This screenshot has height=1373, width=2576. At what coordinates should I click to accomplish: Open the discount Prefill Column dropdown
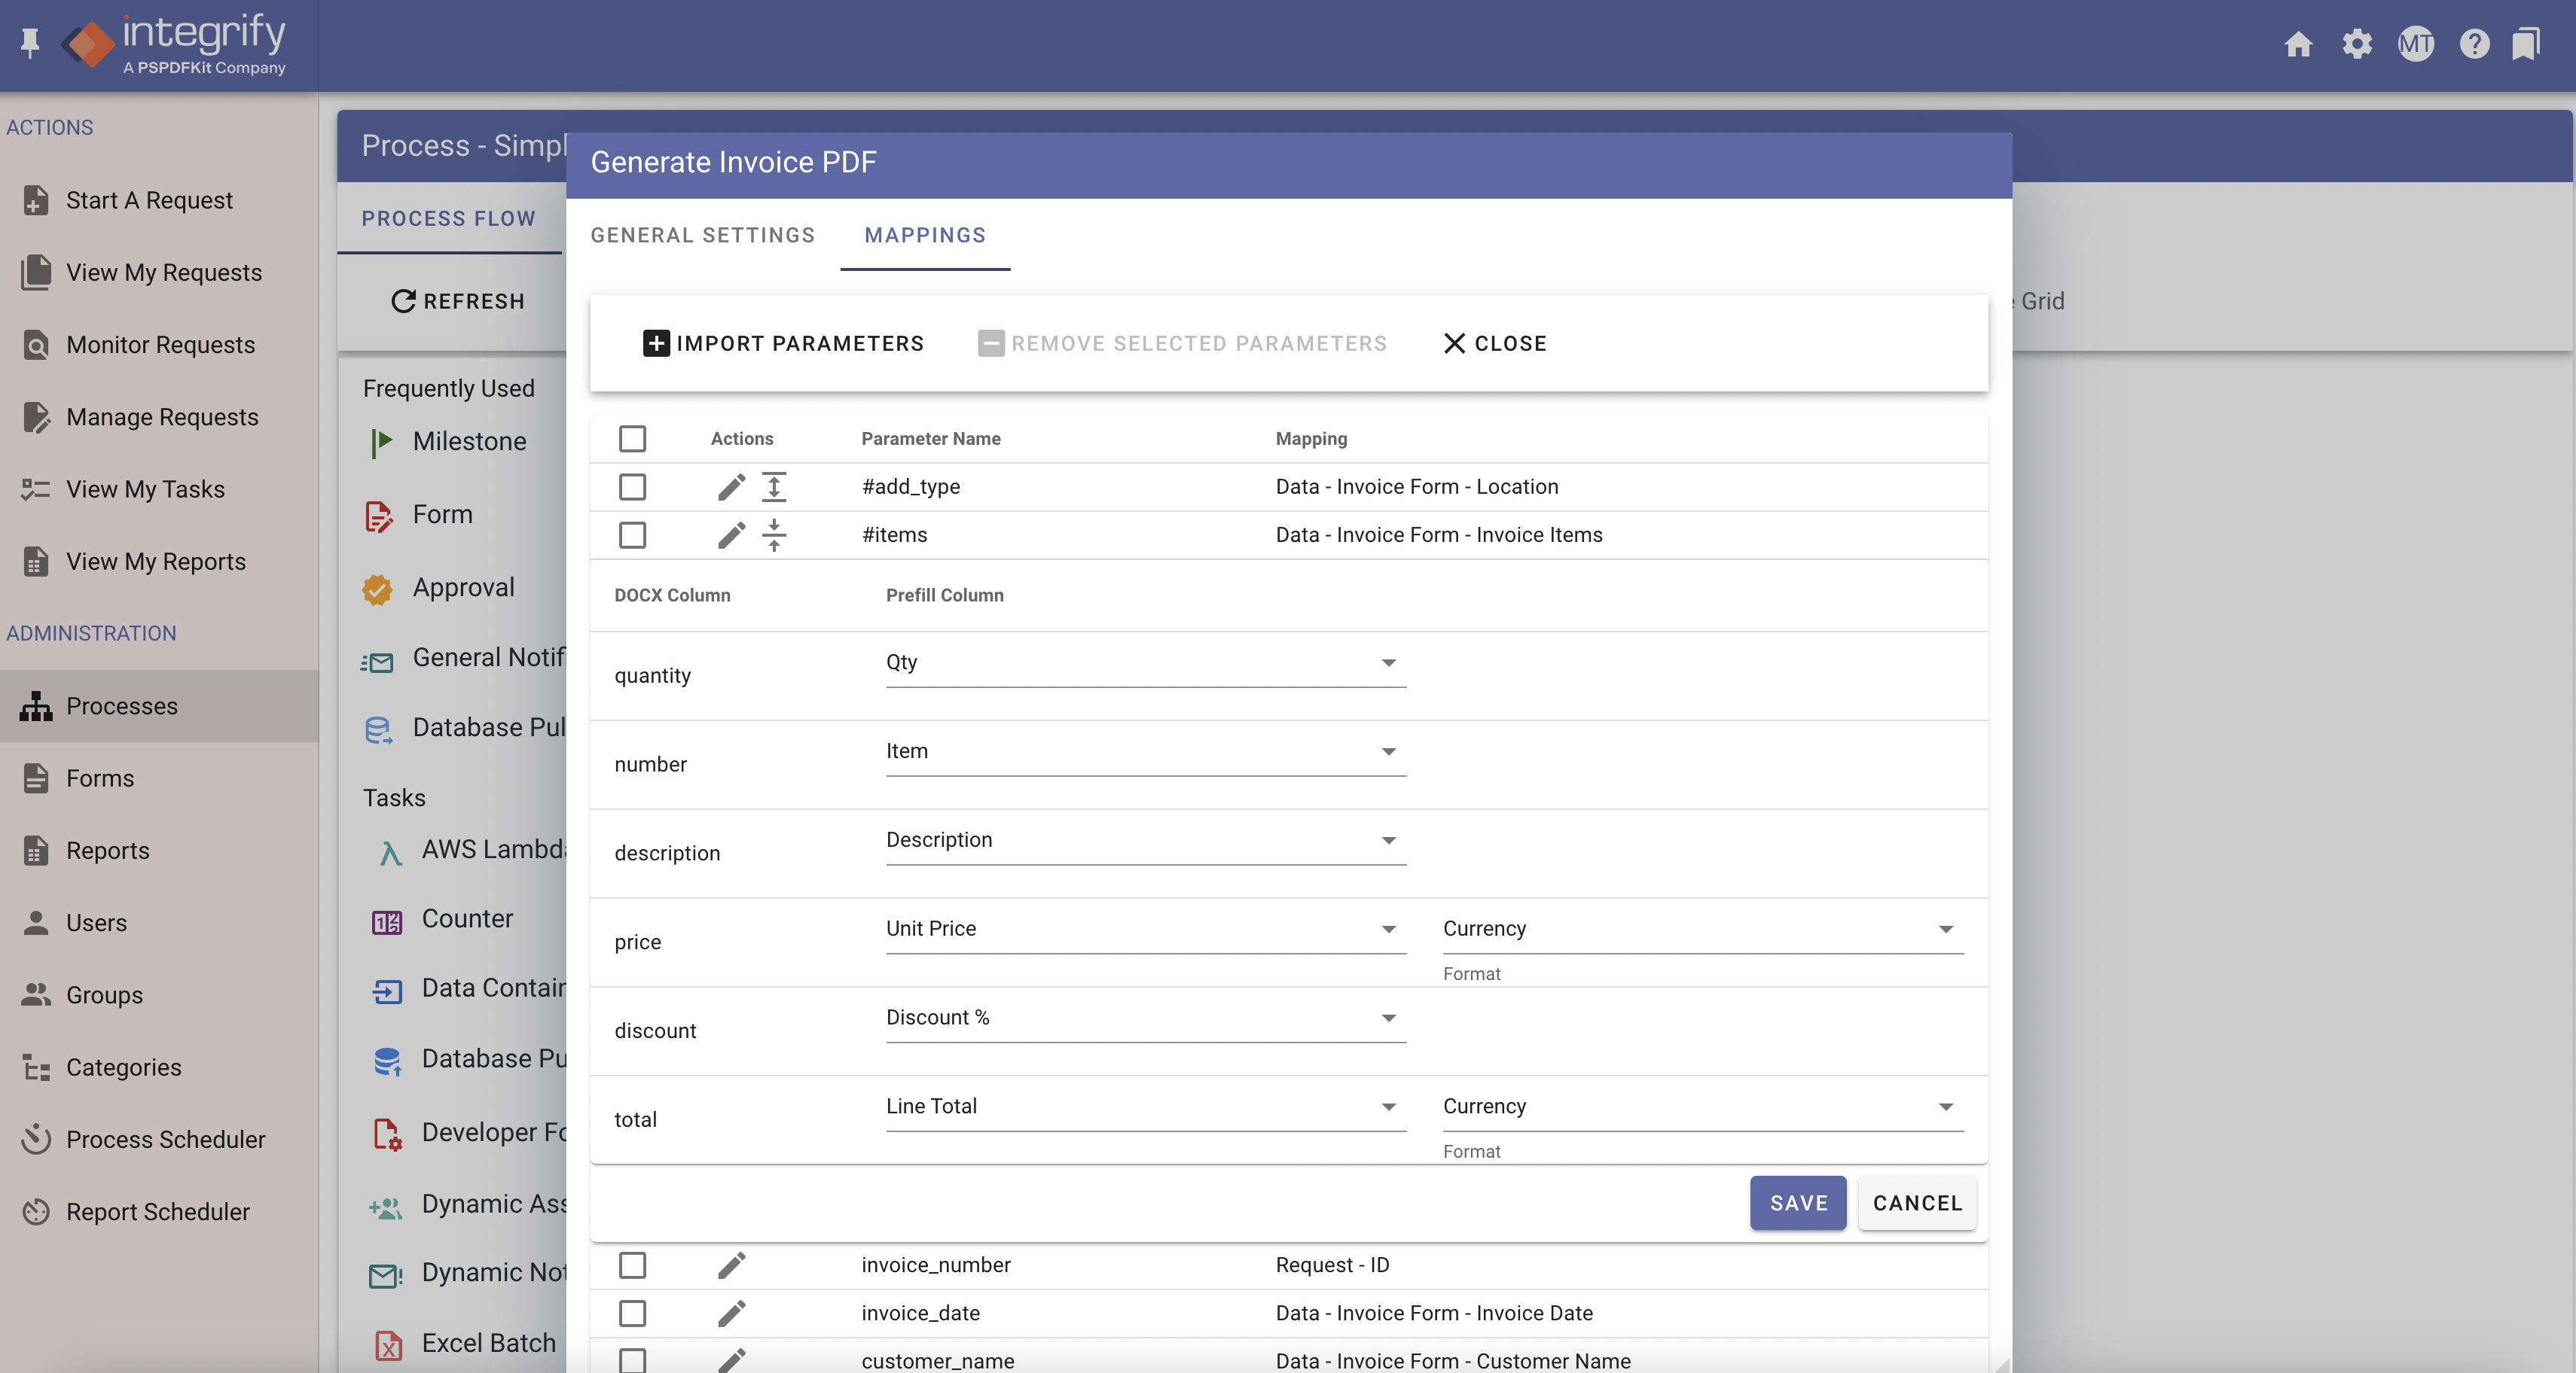pyautogui.click(x=1145, y=1019)
